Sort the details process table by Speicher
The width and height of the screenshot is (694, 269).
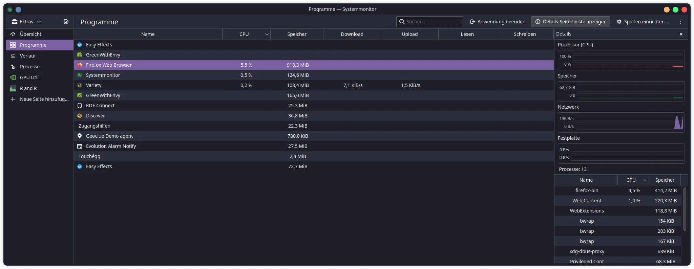(665, 180)
